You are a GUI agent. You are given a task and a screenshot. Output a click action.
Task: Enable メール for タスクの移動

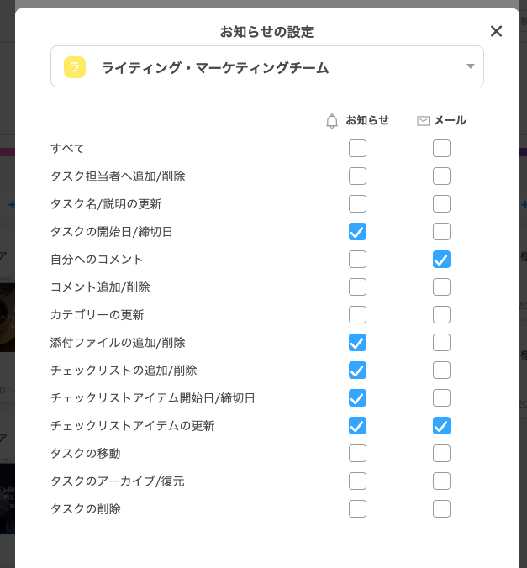click(441, 454)
